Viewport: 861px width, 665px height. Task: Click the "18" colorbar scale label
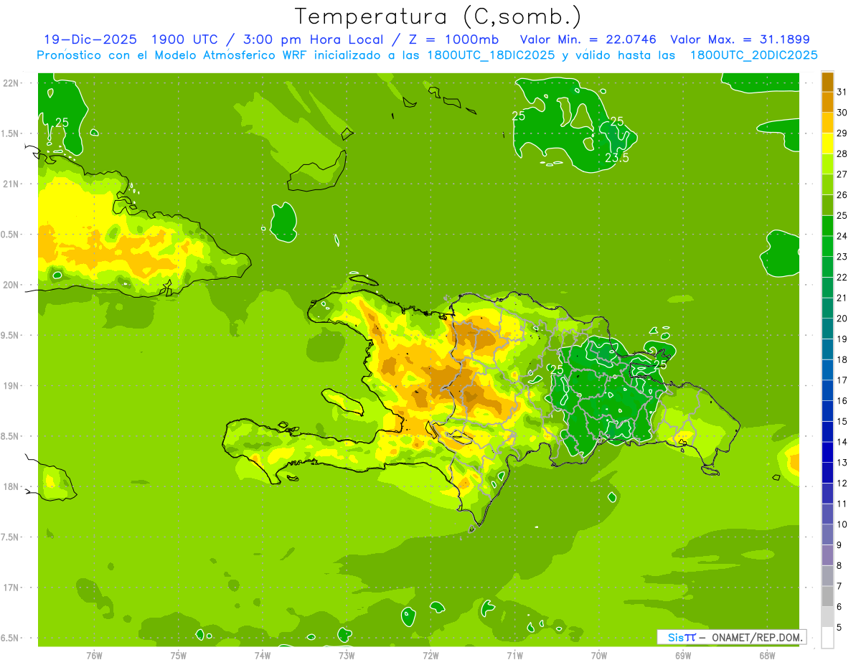coord(842,359)
